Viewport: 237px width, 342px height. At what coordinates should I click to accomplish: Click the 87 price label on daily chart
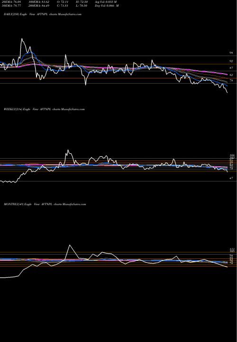tap(231, 68)
